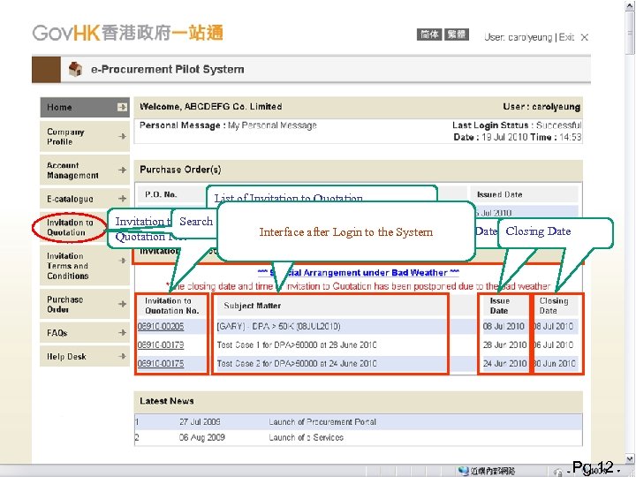Open the FAQs menu
The image size is (636, 477).
[x=85, y=333]
